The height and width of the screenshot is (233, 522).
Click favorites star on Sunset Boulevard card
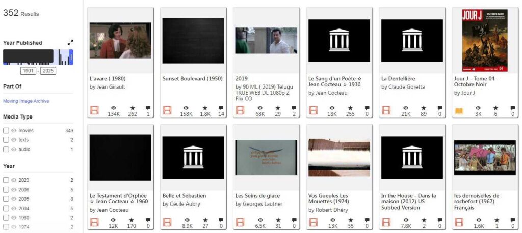click(x=205, y=108)
